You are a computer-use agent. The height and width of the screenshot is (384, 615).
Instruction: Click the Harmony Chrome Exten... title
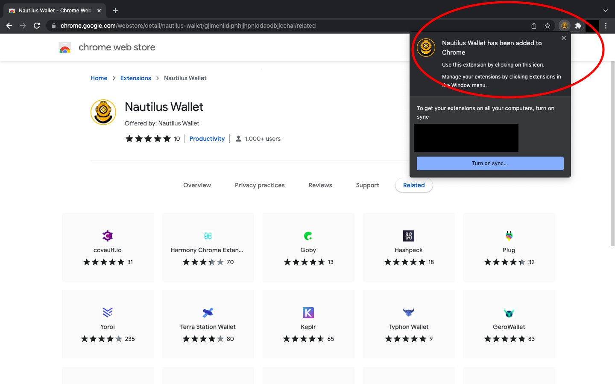tap(207, 250)
